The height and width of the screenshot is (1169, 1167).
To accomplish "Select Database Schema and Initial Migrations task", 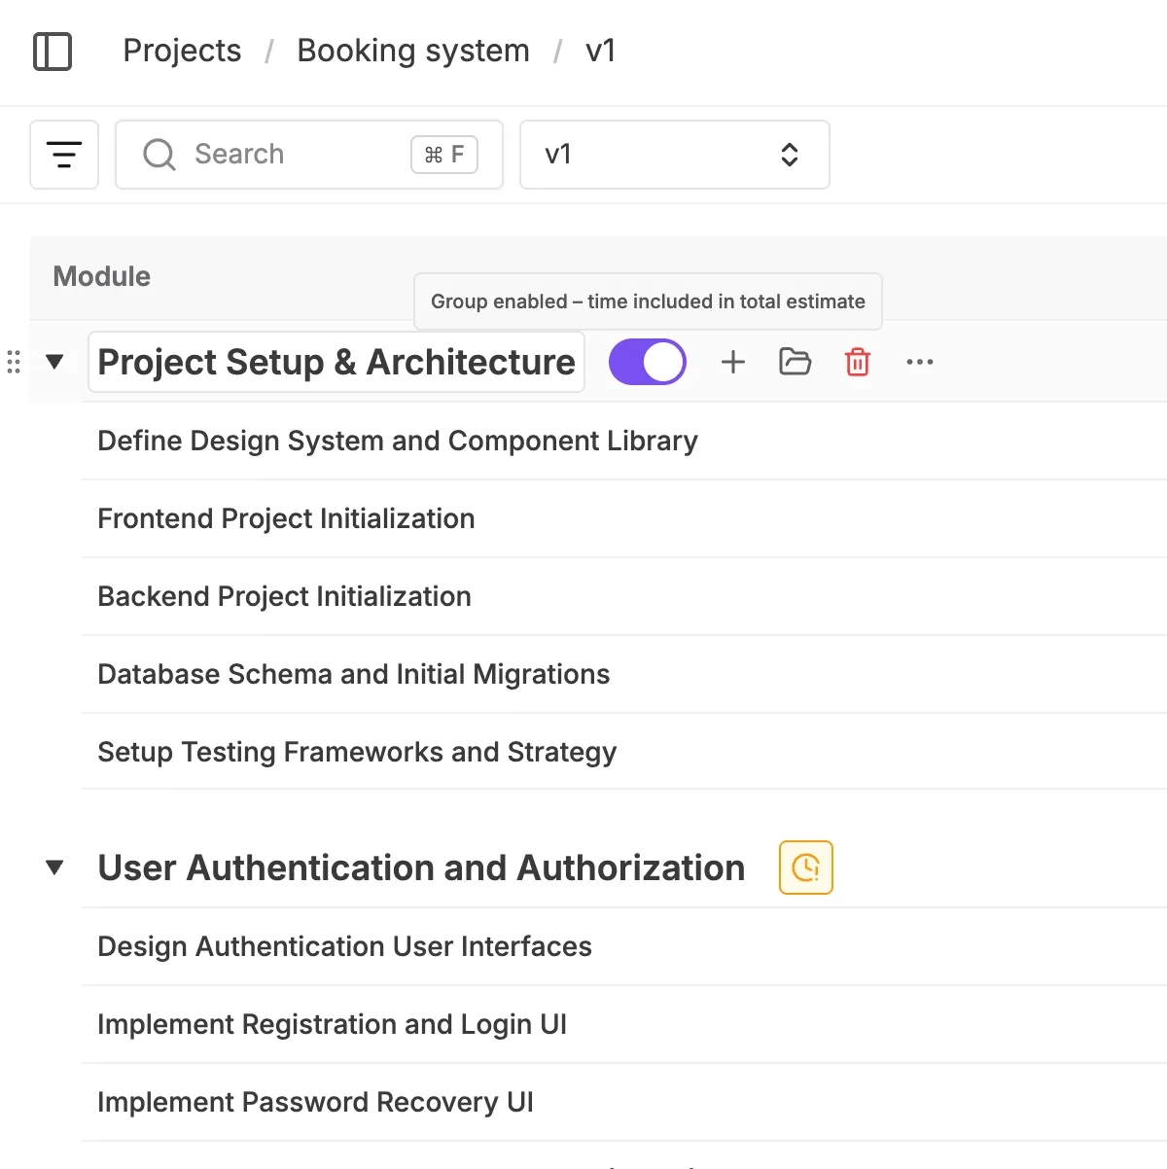I will click(353, 674).
